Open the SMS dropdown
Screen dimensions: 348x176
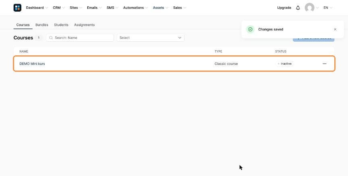pos(112,8)
